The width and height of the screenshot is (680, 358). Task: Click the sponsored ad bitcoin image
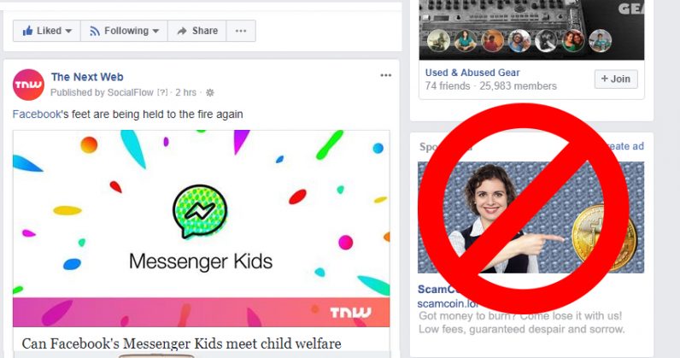pos(531,217)
